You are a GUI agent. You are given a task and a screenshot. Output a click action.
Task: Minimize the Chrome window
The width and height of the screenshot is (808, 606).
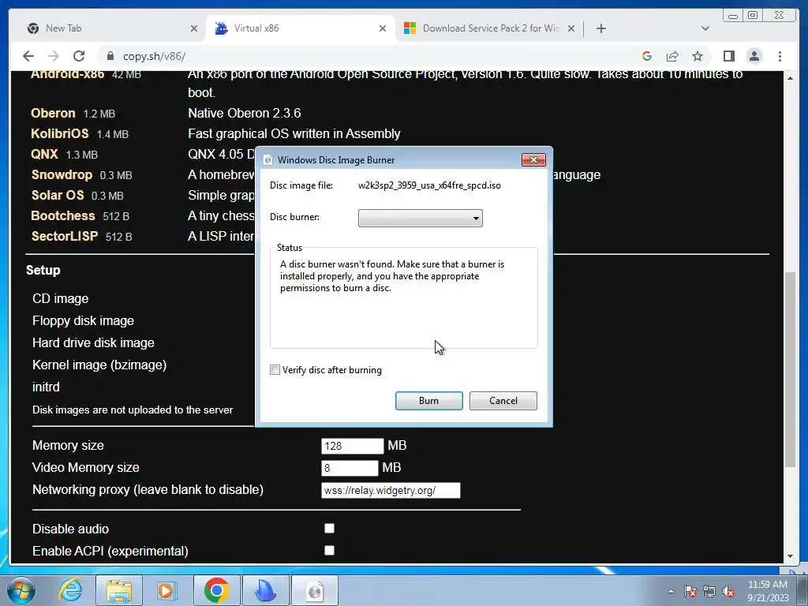click(x=733, y=16)
